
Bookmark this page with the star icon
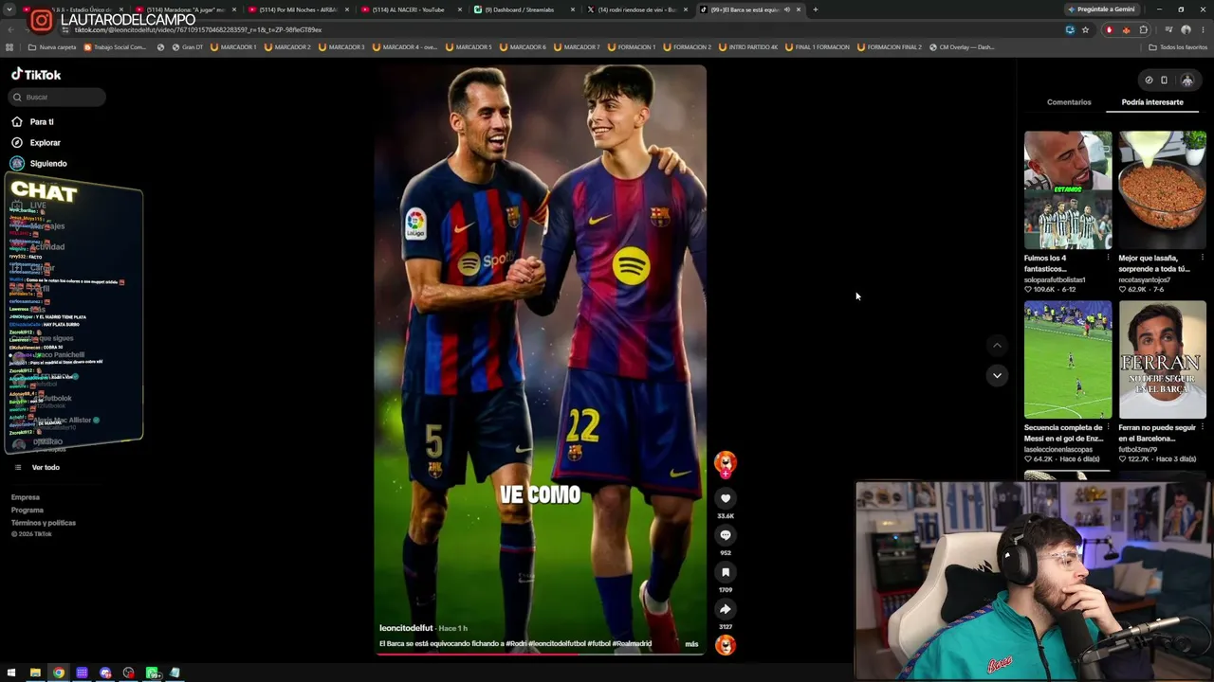(x=1086, y=29)
